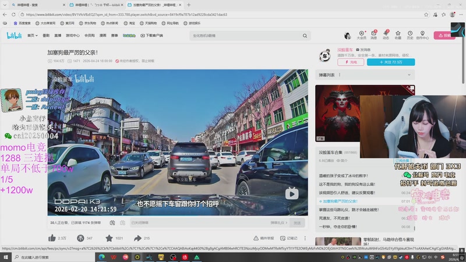Open the 淘宝 bookmark
Screen dimensions: 466x262
coord(129,23)
